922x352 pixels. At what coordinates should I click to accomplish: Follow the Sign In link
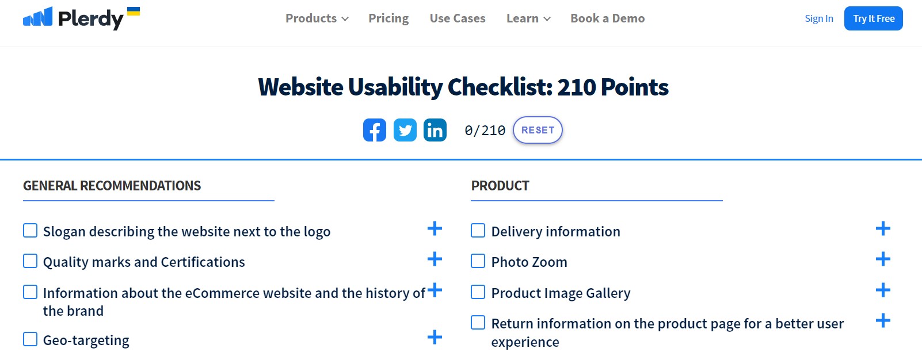[x=819, y=18]
